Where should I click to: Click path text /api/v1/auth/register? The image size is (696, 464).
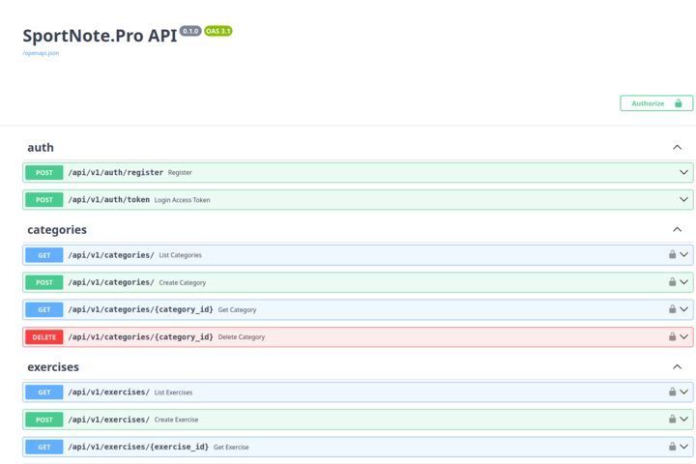pyautogui.click(x=115, y=173)
